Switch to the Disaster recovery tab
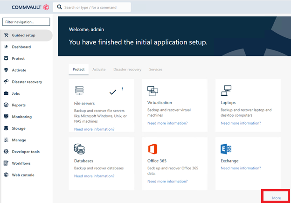 click(x=127, y=70)
